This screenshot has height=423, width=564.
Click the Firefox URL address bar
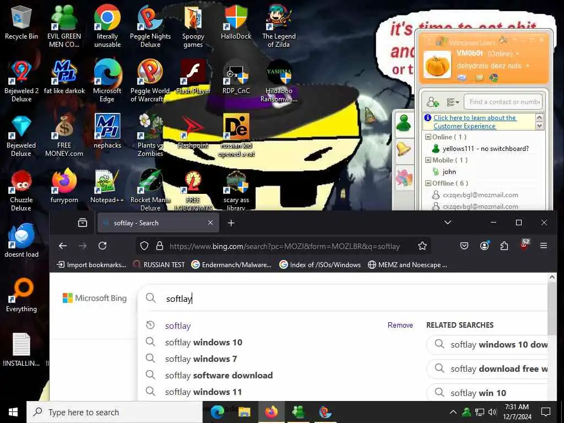284,246
